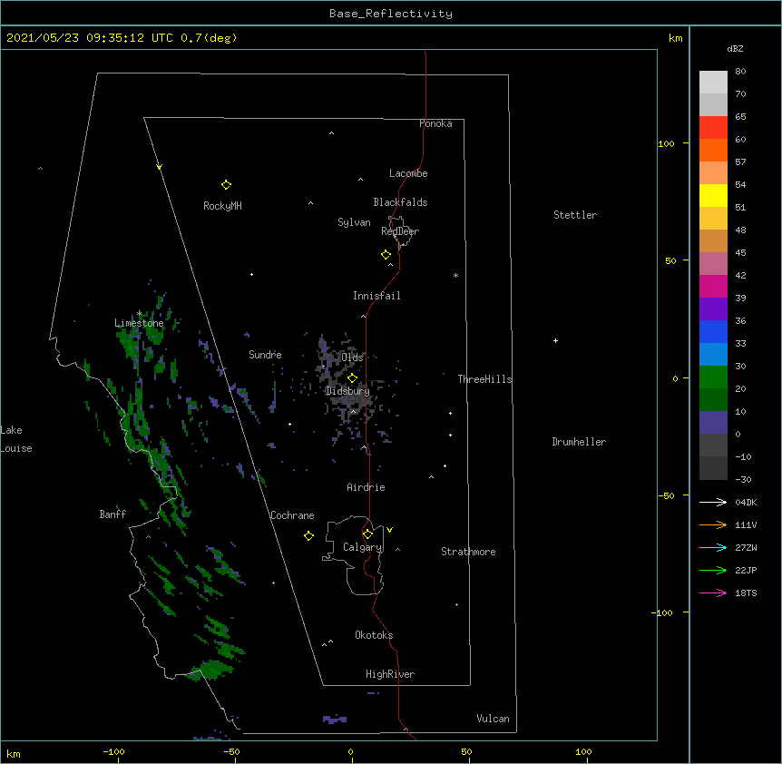Click the yellow station marker above RockyMH
This screenshot has height=764, width=782.
226,185
